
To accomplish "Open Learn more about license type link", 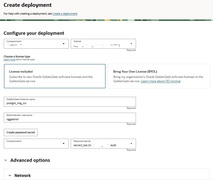I will [9, 59].
